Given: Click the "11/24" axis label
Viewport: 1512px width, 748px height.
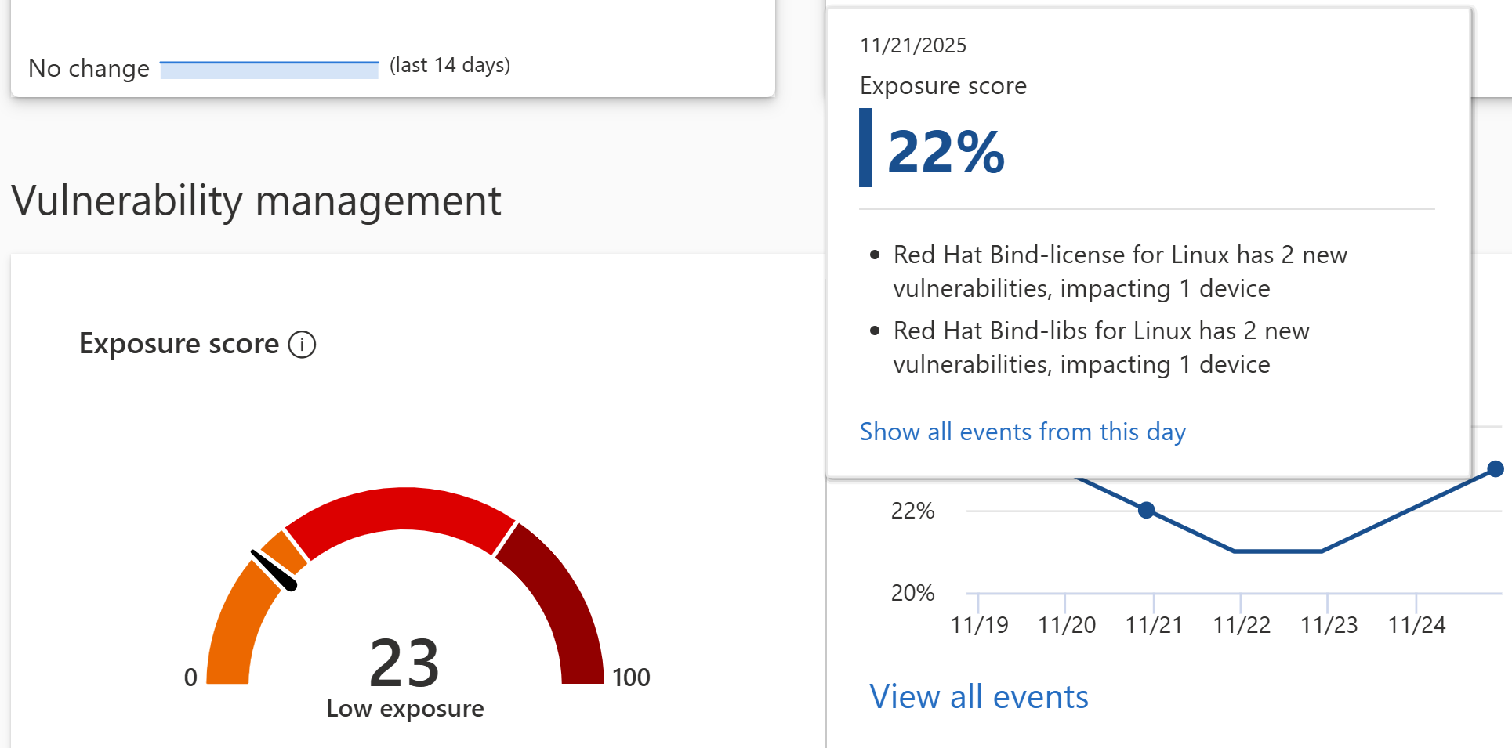Looking at the screenshot, I should (x=1417, y=625).
